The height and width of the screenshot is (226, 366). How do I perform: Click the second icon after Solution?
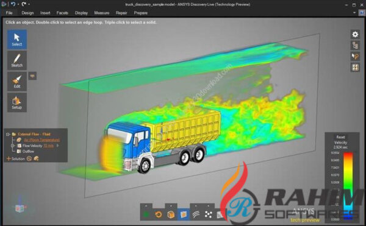36,158
